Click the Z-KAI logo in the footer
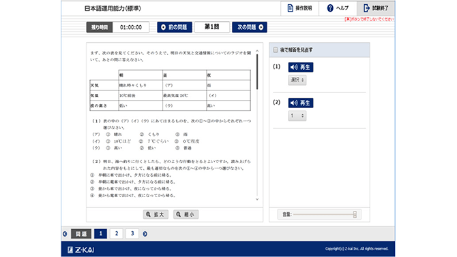The image size is (457, 257). point(80,250)
